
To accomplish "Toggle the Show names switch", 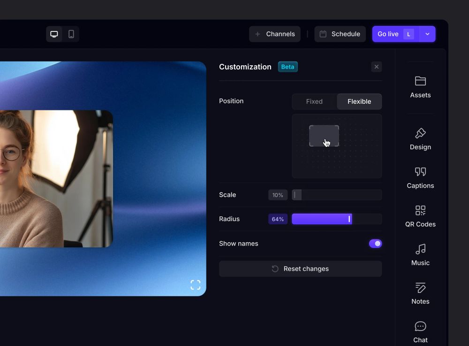I will pyautogui.click(x=375, y=244).
